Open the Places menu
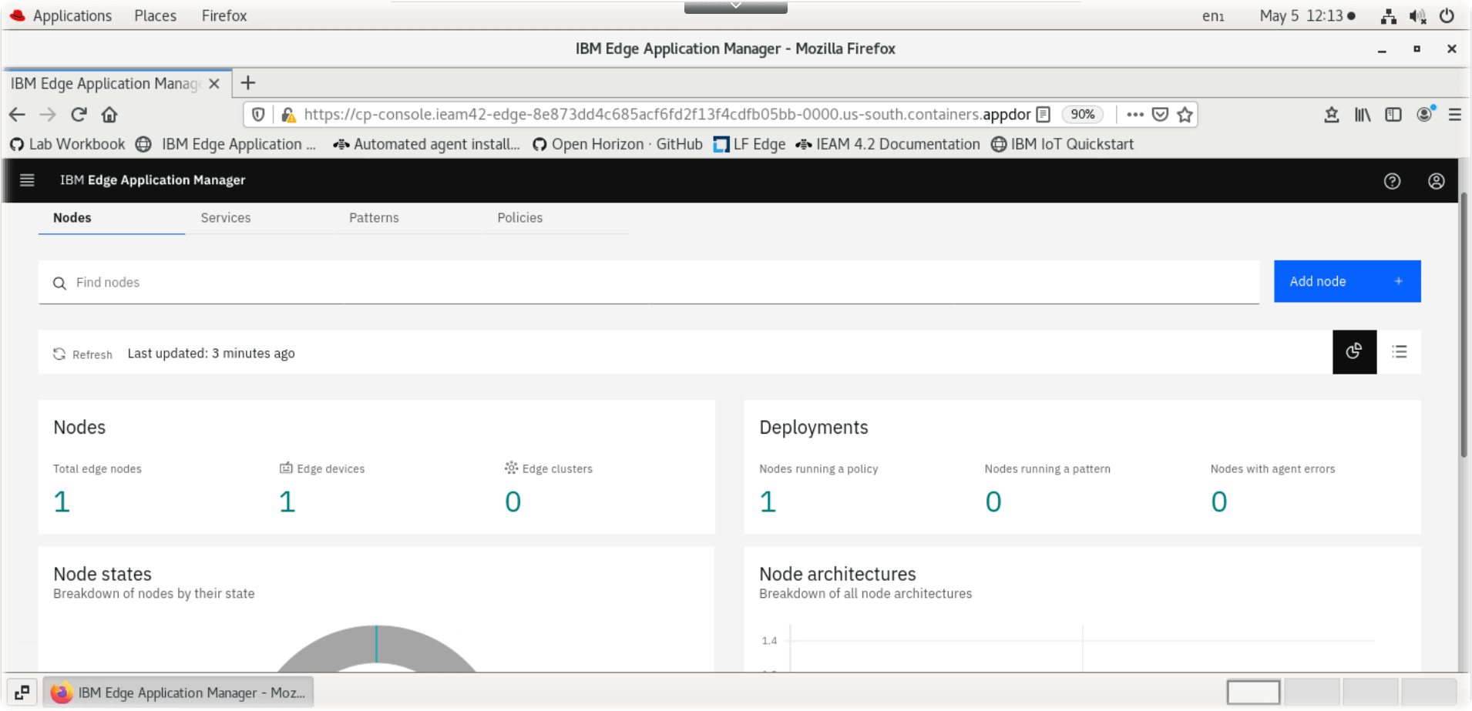 click(155, 15)
